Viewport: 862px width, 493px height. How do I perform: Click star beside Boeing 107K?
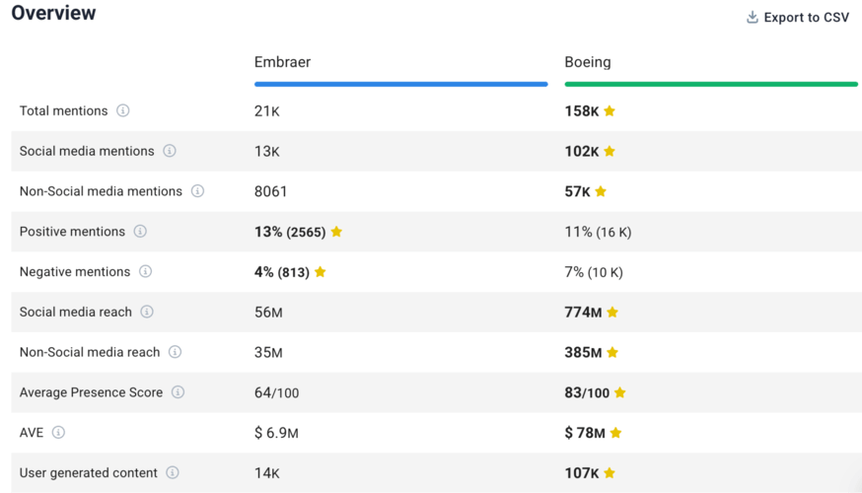coord(610,472)
